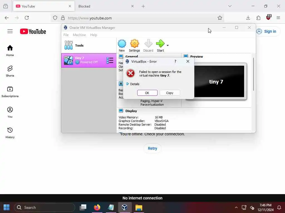The image size is (285, 213).
Task: Open the YouTube hamburger guide menu
Action: tap(10, 31)
